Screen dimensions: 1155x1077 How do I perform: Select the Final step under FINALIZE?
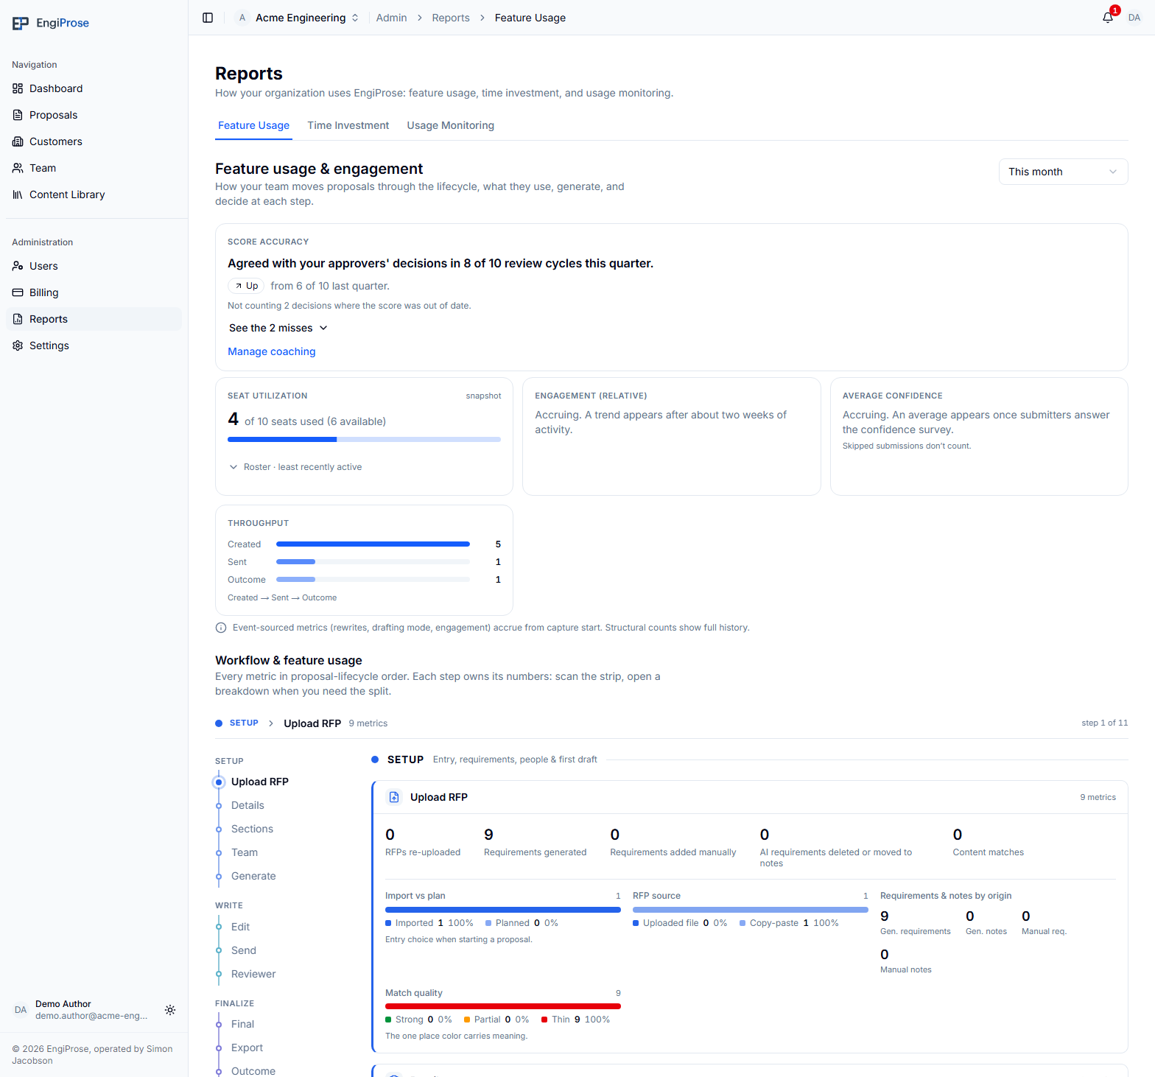point(242,1024)
